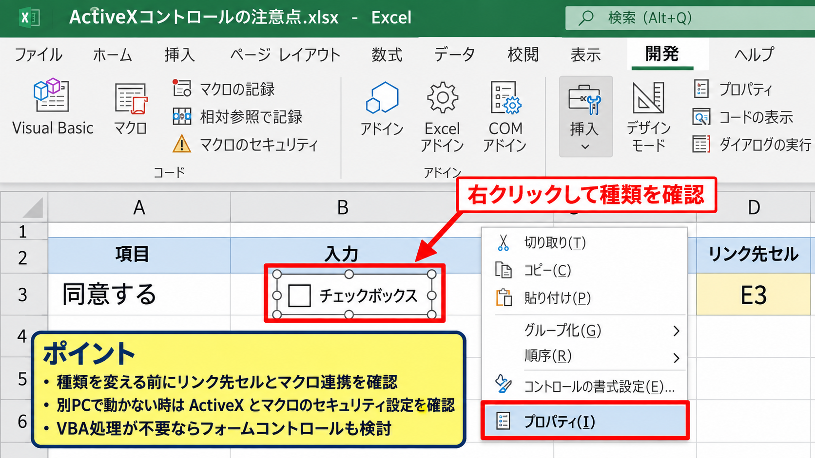This screenshot has width=815, height=458.
Task: Tick the チェックボックス checkbox square
Action: point(299,295)
